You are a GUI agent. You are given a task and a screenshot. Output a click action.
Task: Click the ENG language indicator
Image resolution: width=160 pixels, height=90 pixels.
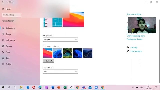point(141,87)
